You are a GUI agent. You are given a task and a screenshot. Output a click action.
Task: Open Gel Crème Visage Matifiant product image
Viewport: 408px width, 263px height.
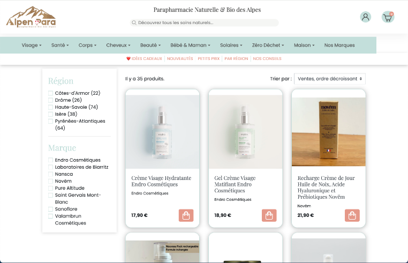coord(245,132)
